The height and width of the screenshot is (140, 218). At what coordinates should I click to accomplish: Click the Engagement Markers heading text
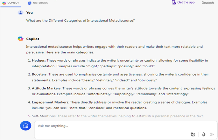(x=50, y=102)
